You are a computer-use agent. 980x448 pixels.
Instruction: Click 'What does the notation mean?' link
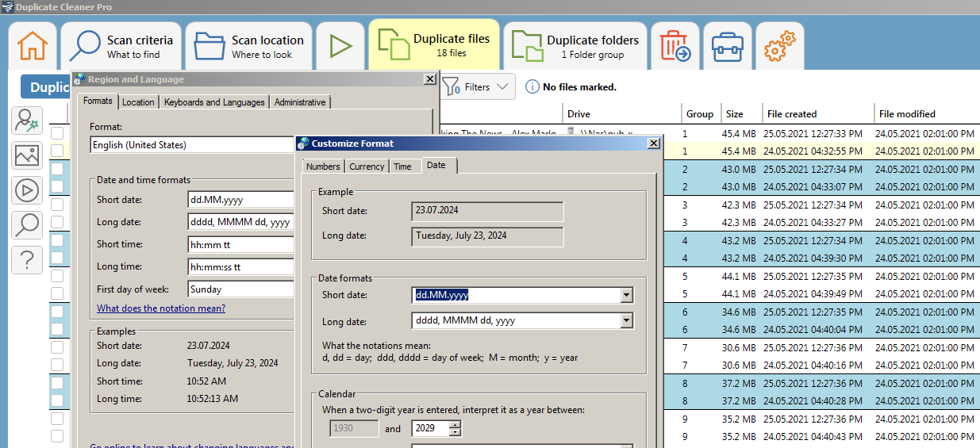click(161, 308)
